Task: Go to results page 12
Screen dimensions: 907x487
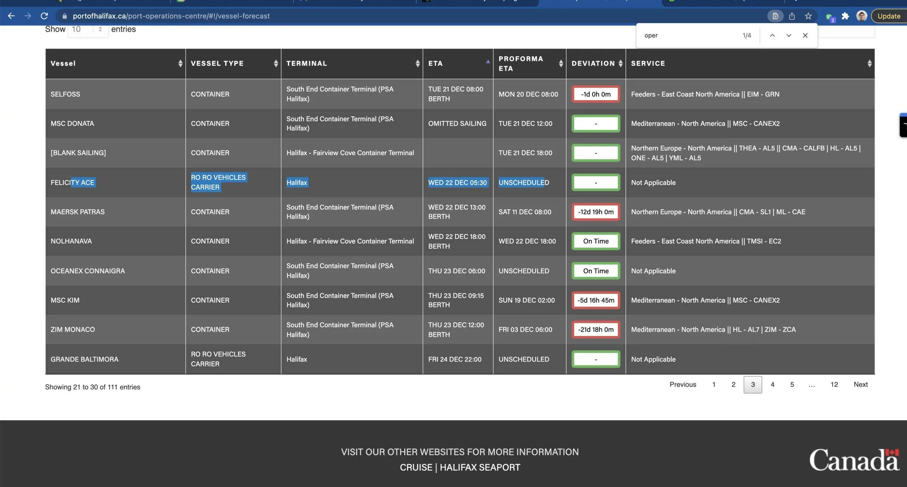Action: click(x=834, y=385)
